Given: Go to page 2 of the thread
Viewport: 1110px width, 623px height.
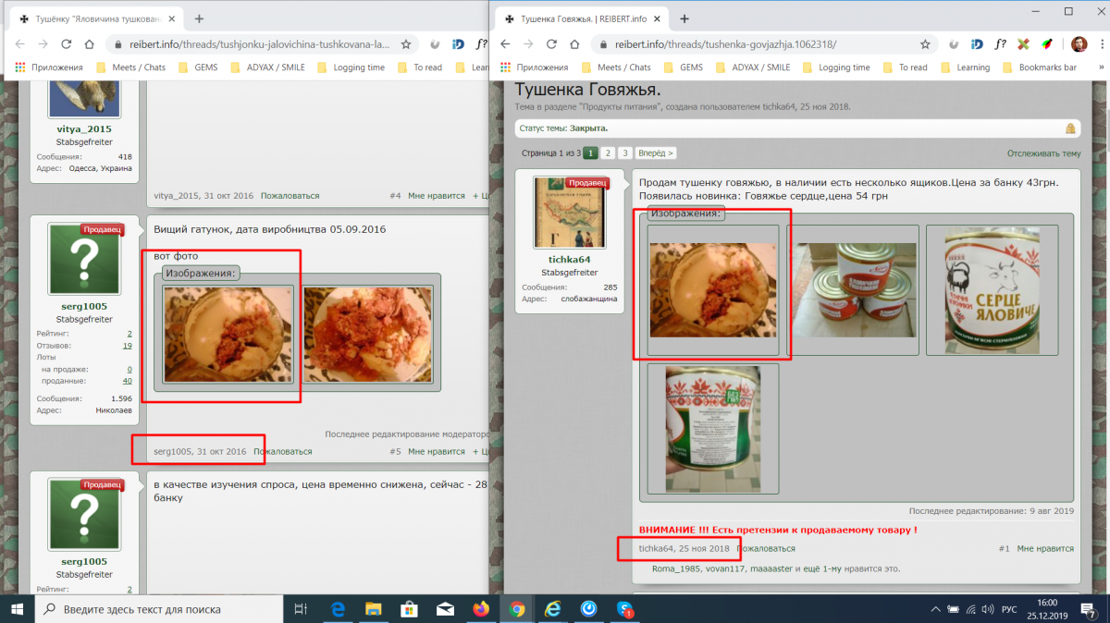Looking at the screenshot, I should click(x=608, y=153).
